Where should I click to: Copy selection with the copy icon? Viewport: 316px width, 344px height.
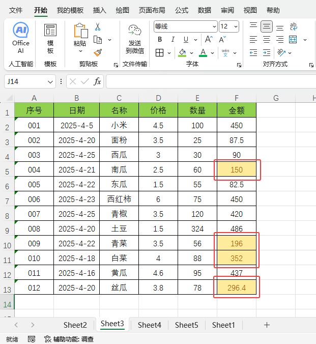[x=98, y=40]
